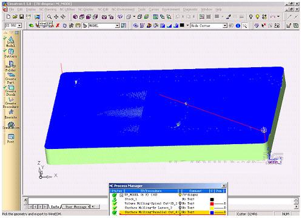Toggle lightbulb for Surface Milling-By Layers procedure
Viewport: 302px width, 218px height.
point(180,208)
